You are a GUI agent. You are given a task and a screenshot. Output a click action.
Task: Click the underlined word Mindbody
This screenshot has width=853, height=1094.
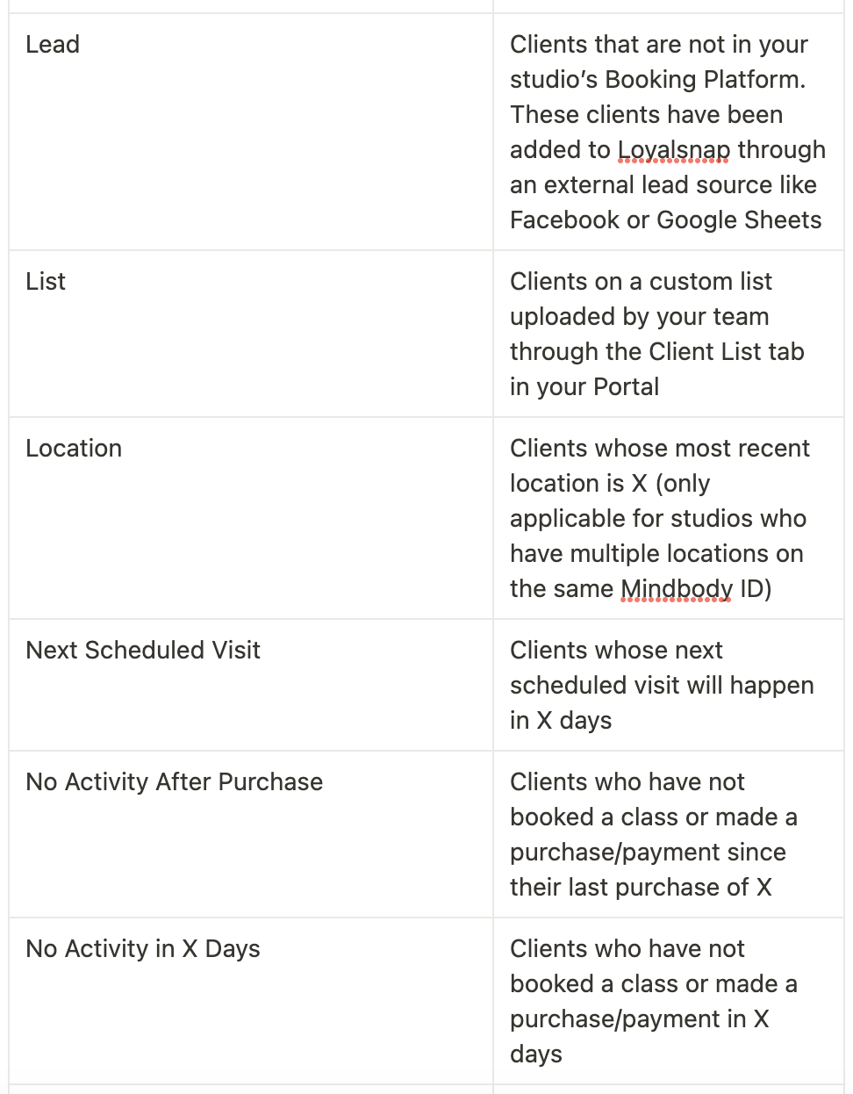tap(677, 589)
